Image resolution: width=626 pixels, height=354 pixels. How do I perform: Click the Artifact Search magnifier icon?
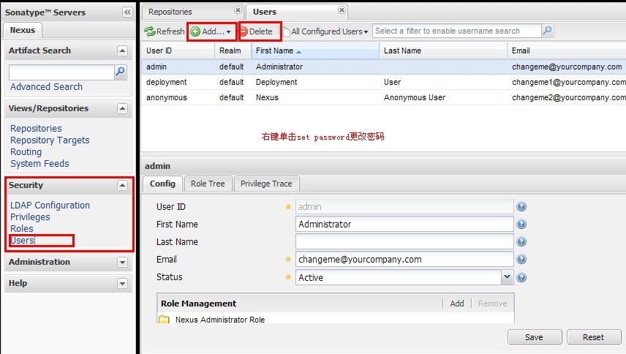click(121, 72)
